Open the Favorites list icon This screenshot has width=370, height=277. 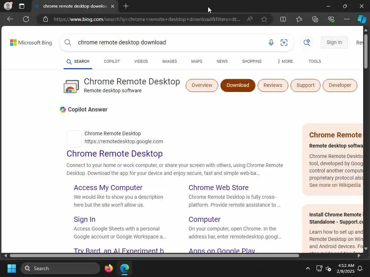pos(299,19)
